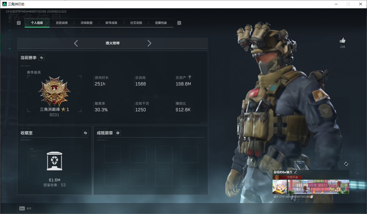Viewport: 367px width, 214px height.
Task: Copy the player 编号 with copy icon
Action: point(311,197)
